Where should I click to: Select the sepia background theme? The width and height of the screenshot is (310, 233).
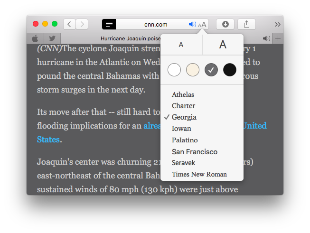(193, 70)
